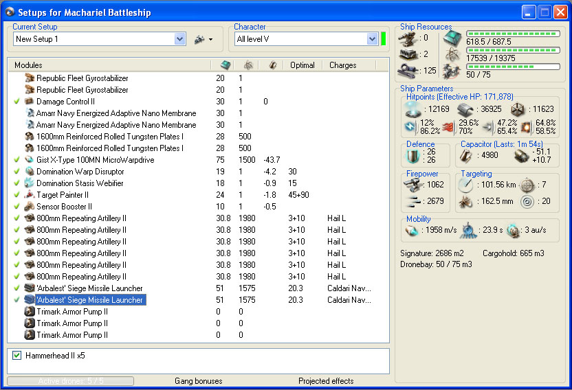This screenshot has width=572, height=390.
Task: Toggle the Target Painter II active checkmark
Action: pyautogui.click(x=17, y=195)
